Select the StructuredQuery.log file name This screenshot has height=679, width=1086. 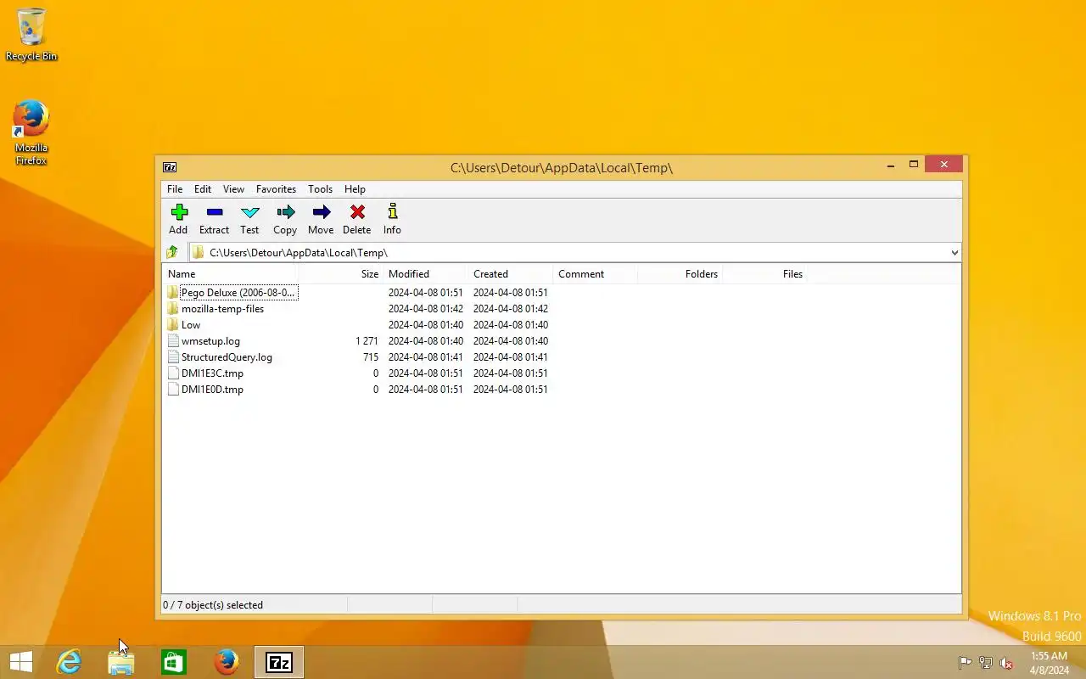(x=227, y=357)
